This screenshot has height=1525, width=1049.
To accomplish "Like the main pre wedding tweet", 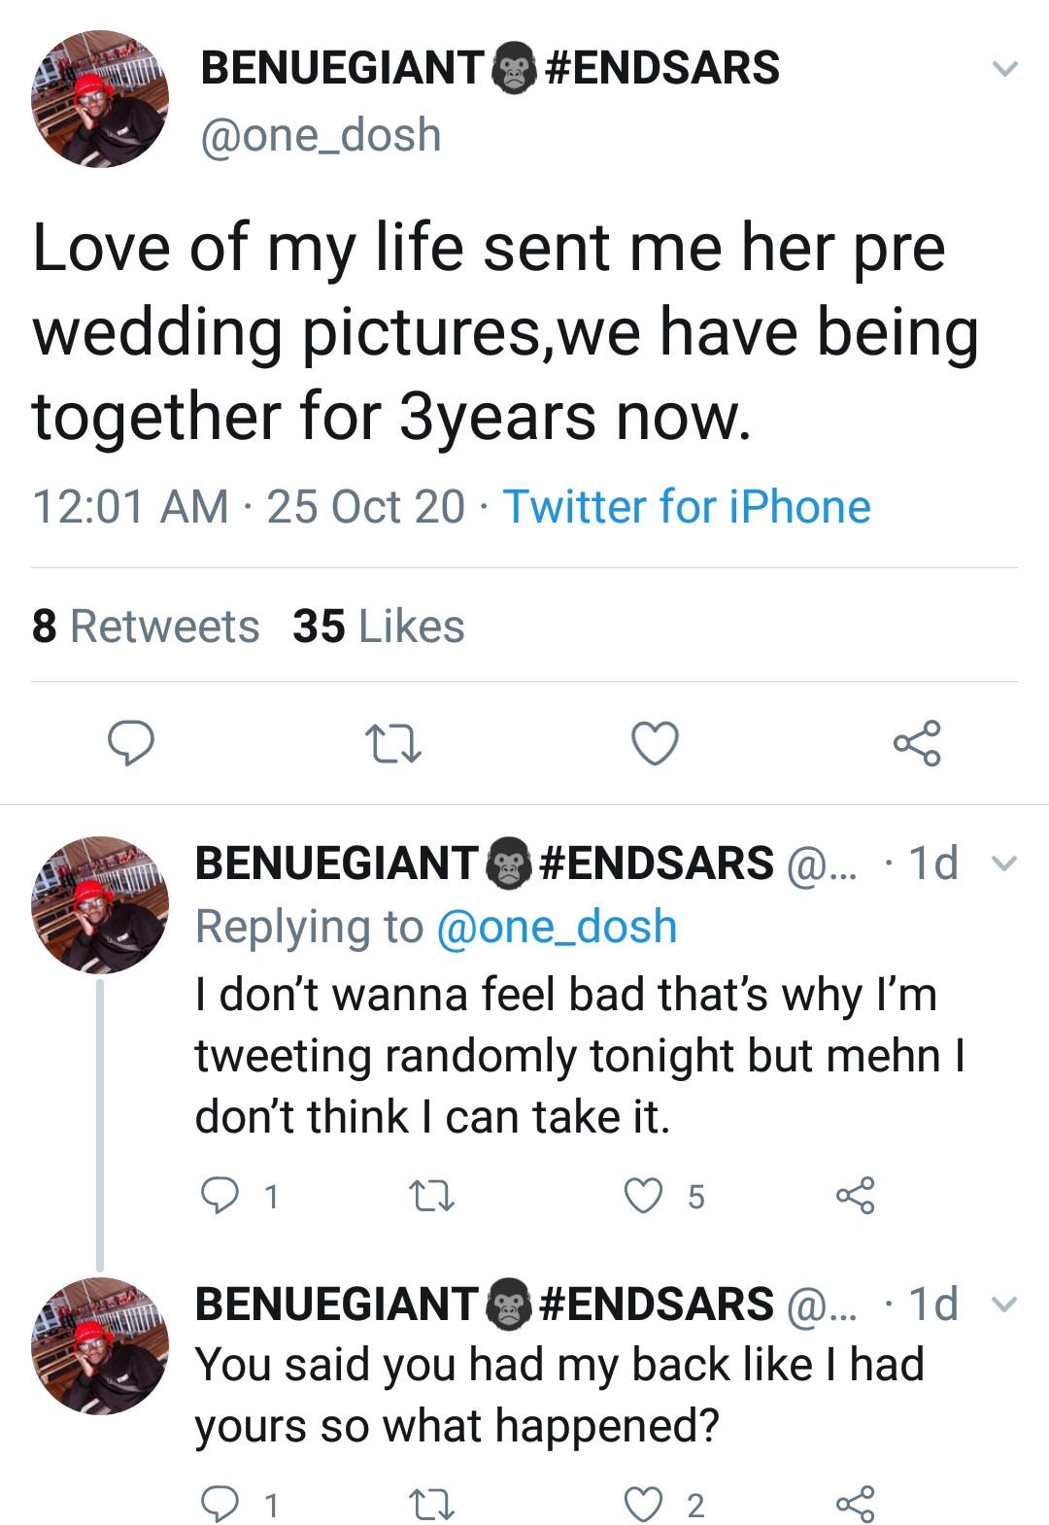I will [x=655, y=744].
